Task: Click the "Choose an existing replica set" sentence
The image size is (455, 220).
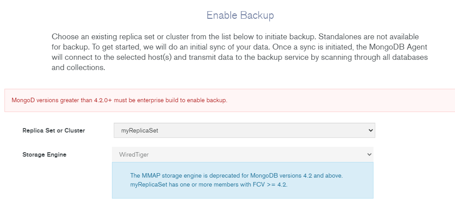Action: click(116, 37)
